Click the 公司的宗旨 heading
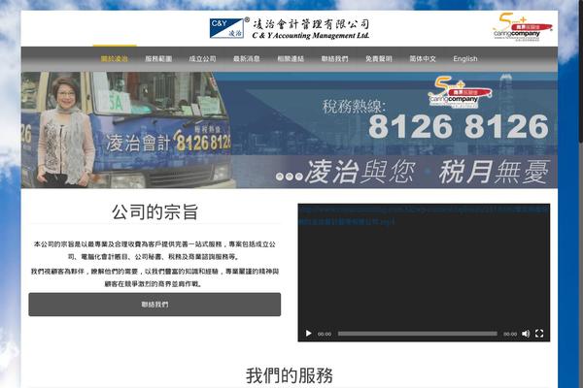583x388 pixels. [x=154, y=212]
